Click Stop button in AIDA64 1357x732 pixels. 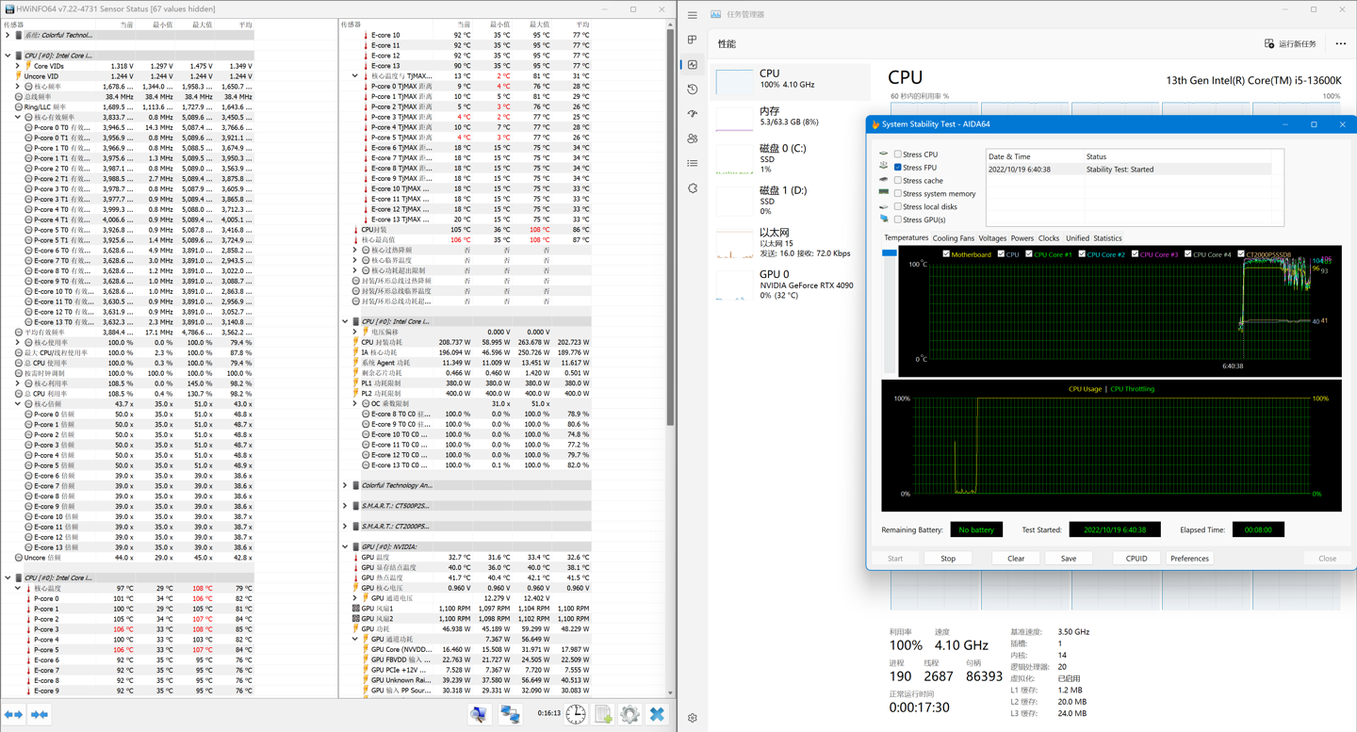click(x=948, y=559)
